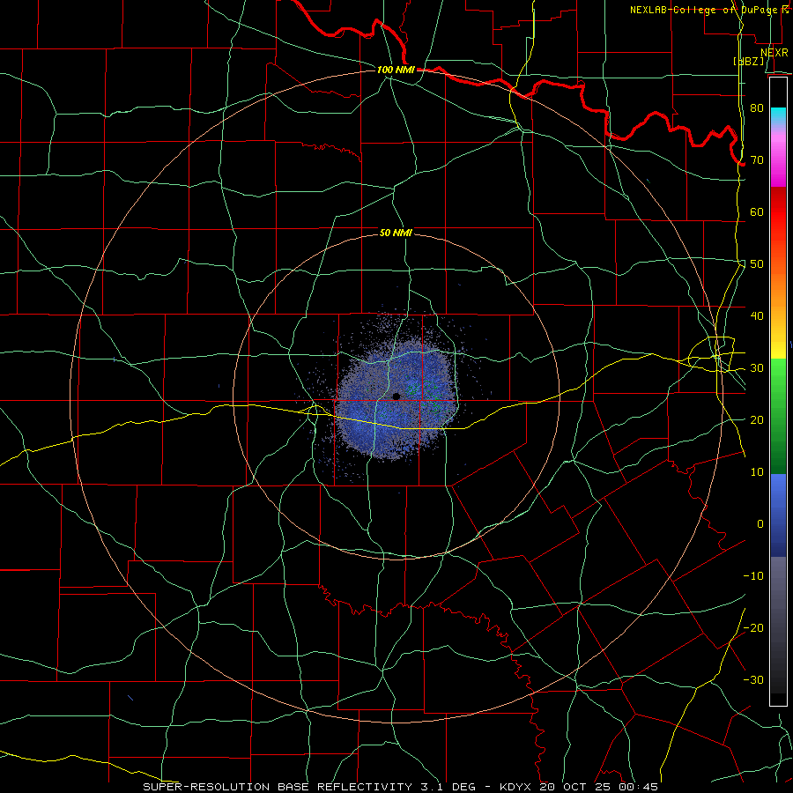The height and width of the screenshot is (793, 793).
Task: Click the 50 NMI range ring label
Action: (x=396, y=233)
